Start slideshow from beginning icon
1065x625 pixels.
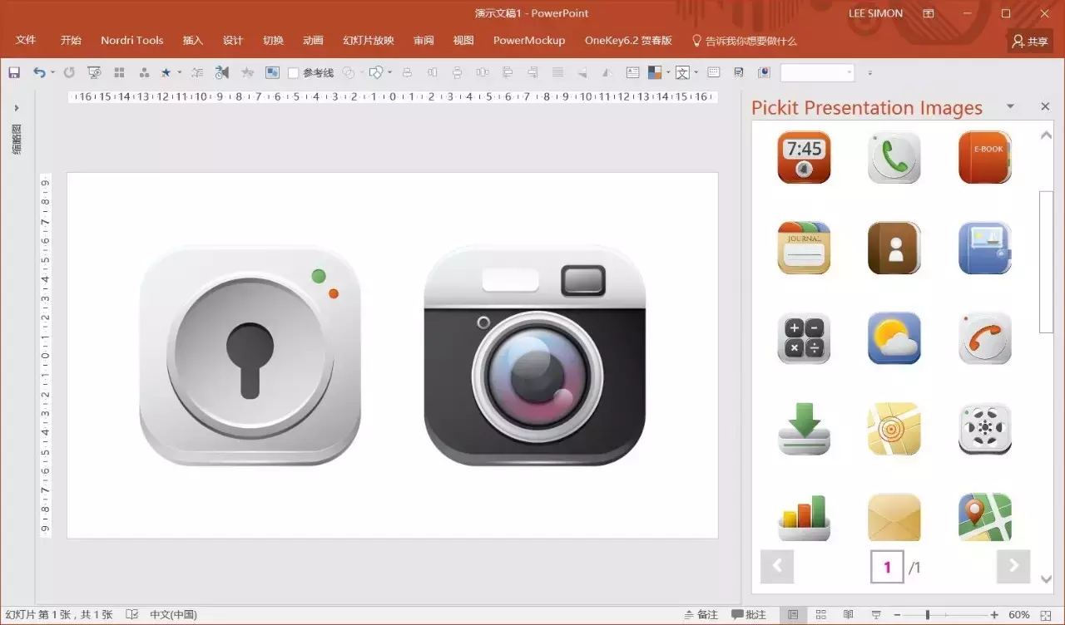coord(94,73)
